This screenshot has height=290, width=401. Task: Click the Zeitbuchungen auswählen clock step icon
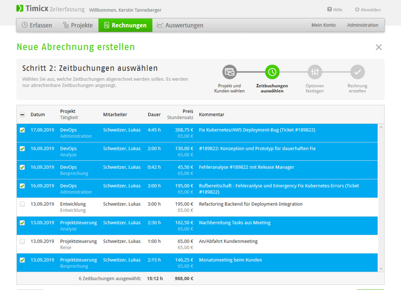272,72
